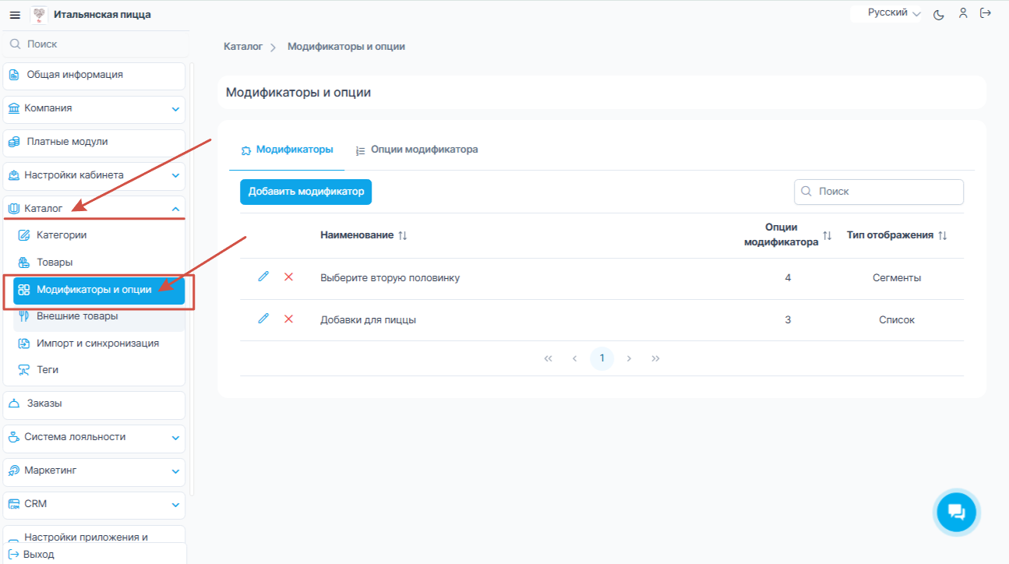Image resolution: width=1009 pixels, height=564 pixels.
Task: Switch to the Модификаторы tab
Action: coord(287,150)
